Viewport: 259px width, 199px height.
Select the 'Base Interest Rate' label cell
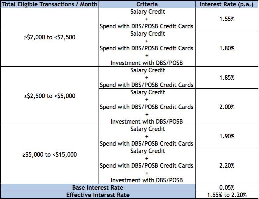pyautogui.click(x=98, y=188)
